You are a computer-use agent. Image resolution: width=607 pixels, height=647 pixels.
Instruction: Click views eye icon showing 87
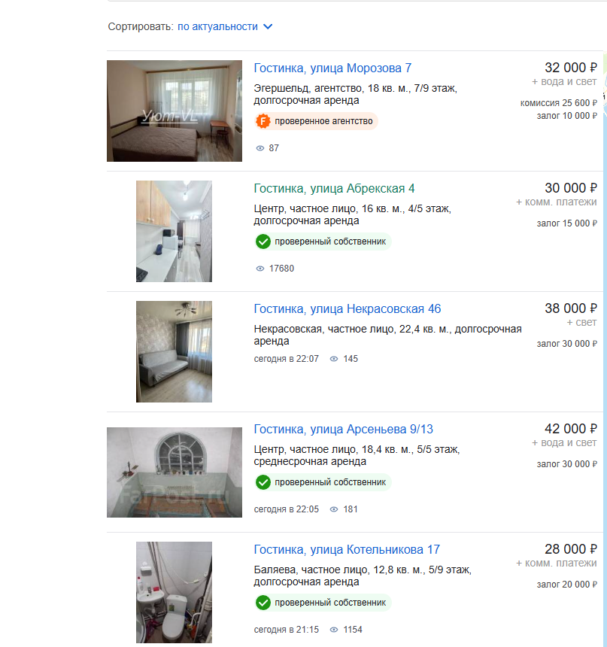(260, 148)
